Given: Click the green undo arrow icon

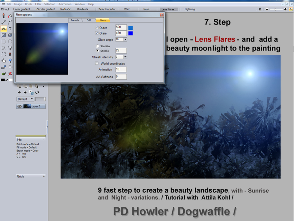Looking at the screenshot, I should [x=3, y=74].
